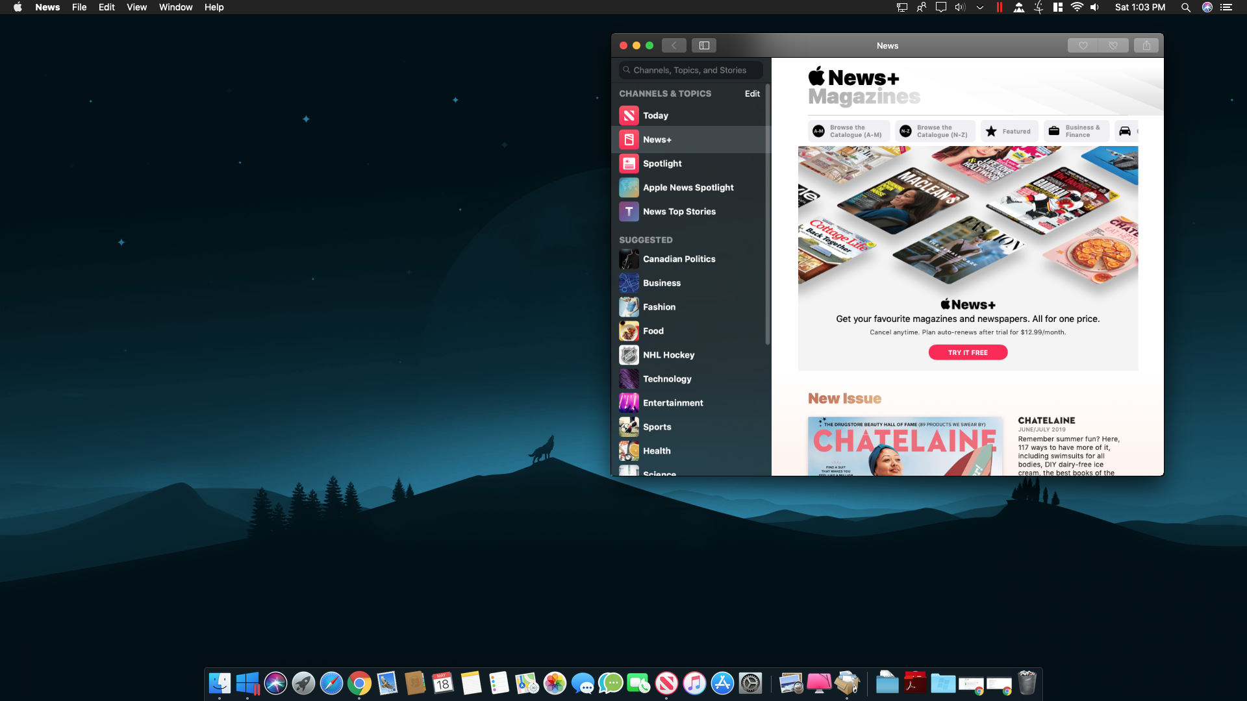Open Spotlight search in the menu bar
This screenshot has height=701, width=1247.
1185,7
